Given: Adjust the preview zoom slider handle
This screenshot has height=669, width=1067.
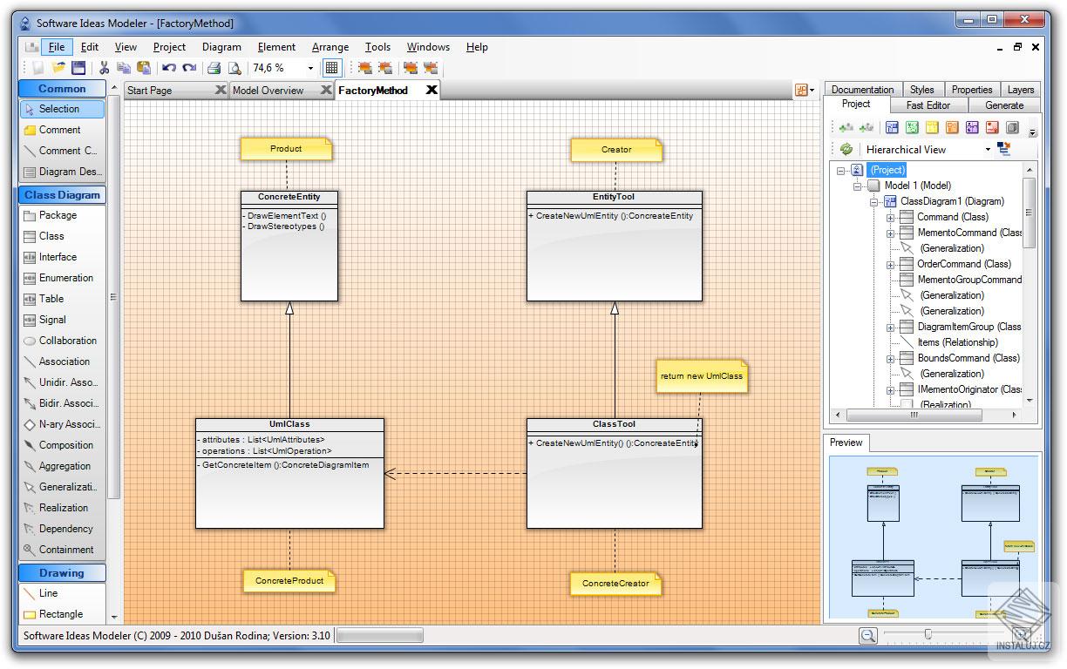Looking at the screenshot, I should click(928, 635).
